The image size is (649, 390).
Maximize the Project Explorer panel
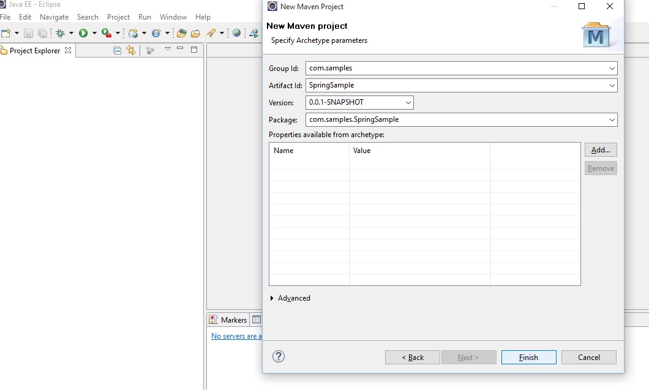point(194,50)
